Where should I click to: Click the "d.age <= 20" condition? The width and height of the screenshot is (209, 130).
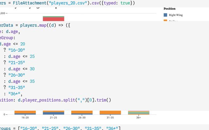12,44
